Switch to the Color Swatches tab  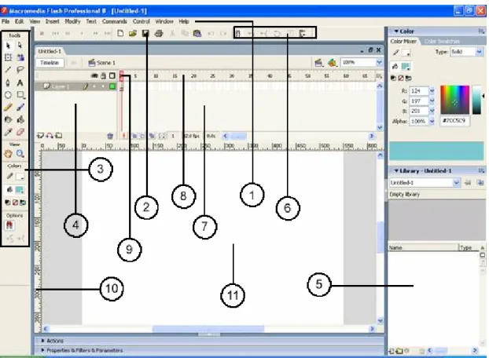tap(442, 42)
